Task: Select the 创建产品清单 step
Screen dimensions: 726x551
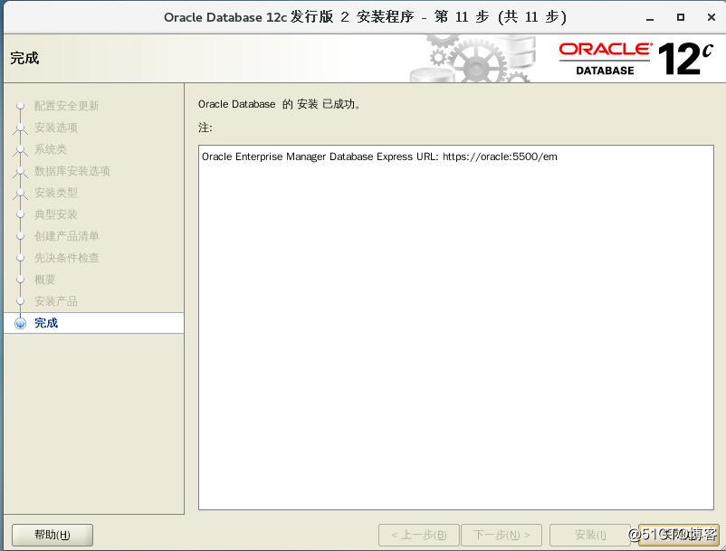Action: click(67, 236)
